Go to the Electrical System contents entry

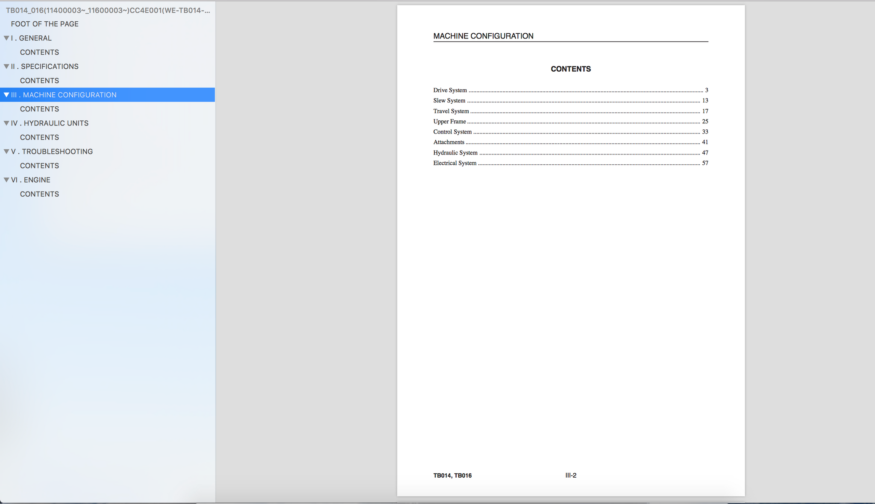pos(455,163)
